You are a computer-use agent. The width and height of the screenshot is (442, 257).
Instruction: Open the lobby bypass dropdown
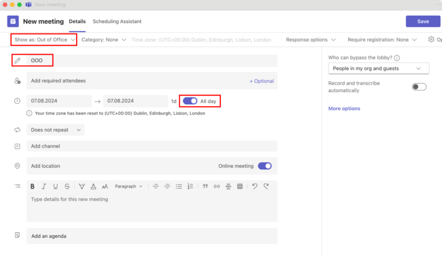pyautogui.click(x=378, y=69)
